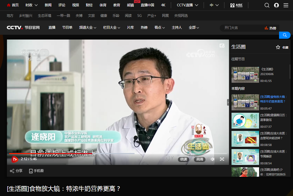Open the 央博 link
Screen dimensions: 293x196
[79, 16]
